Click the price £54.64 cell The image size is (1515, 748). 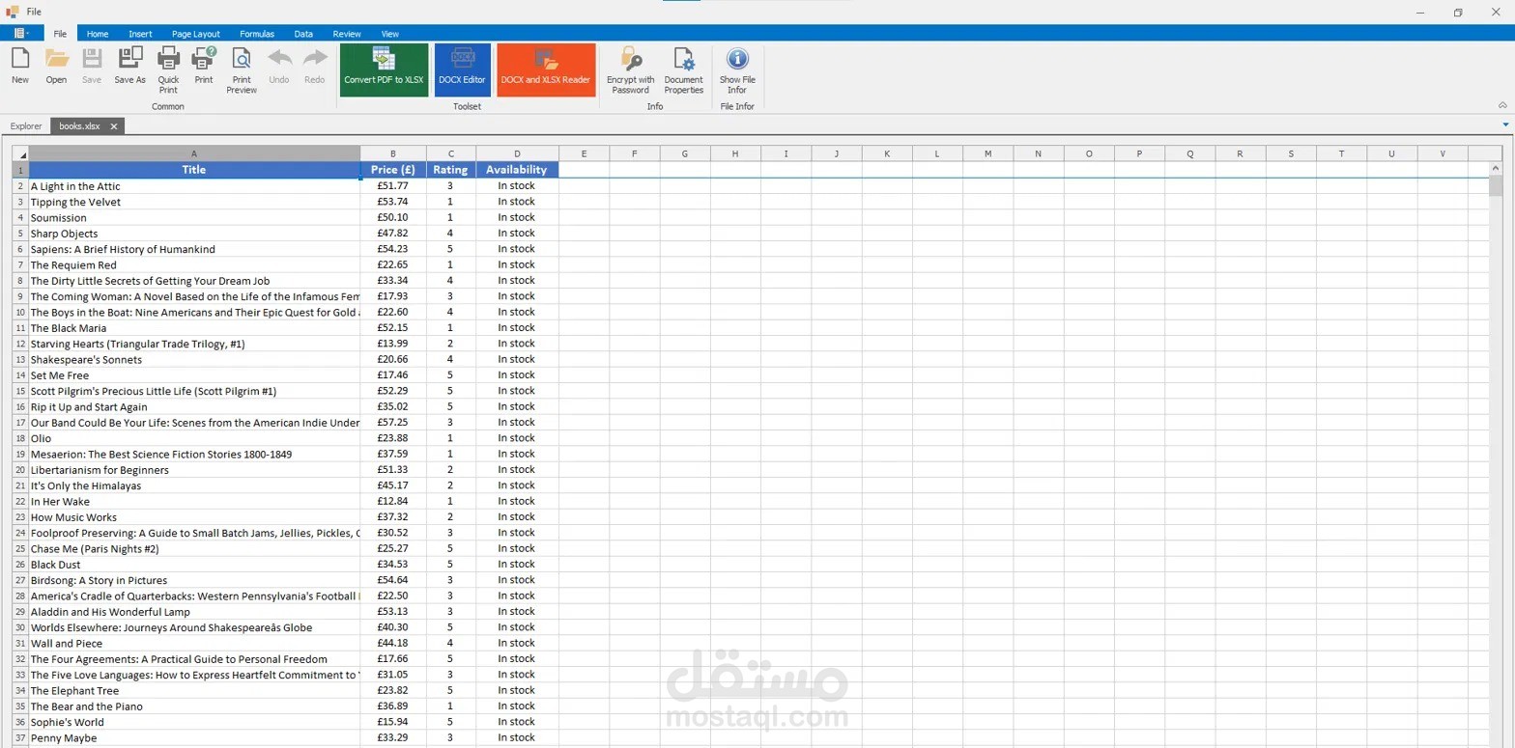393,580
